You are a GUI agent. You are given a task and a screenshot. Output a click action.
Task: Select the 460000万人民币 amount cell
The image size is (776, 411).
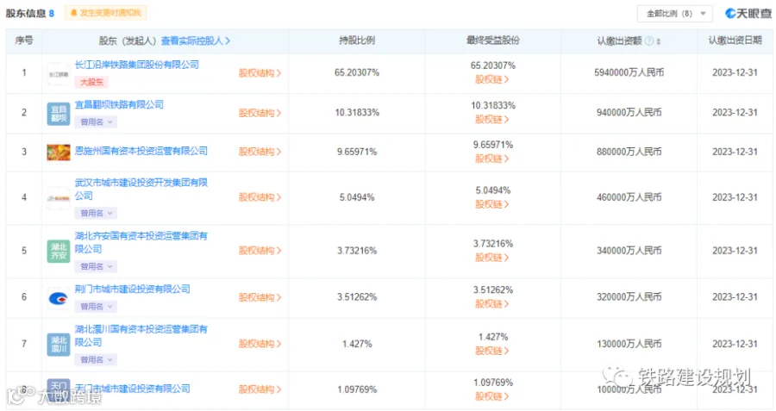629,197
